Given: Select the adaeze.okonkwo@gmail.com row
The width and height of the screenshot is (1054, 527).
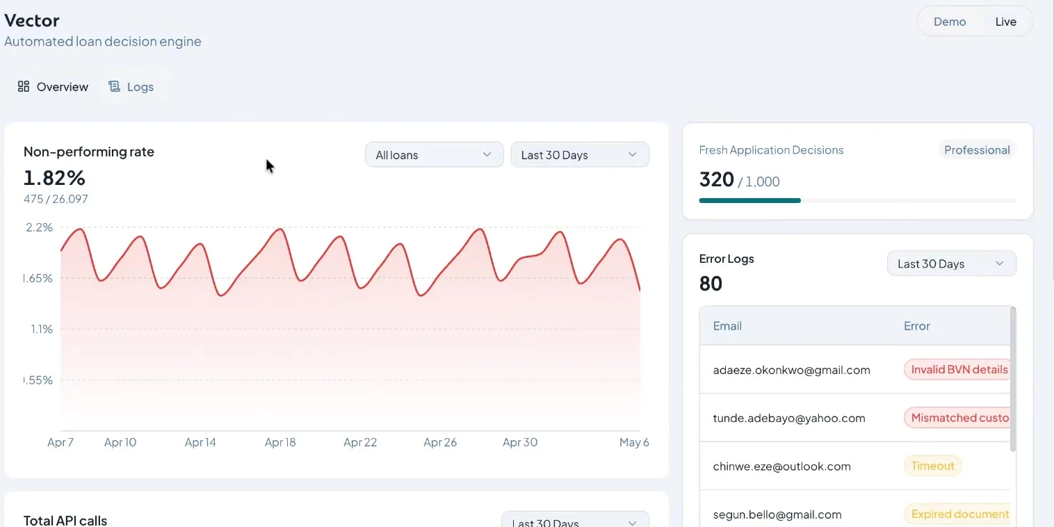Looking at the screenshot, I should 855,370.
